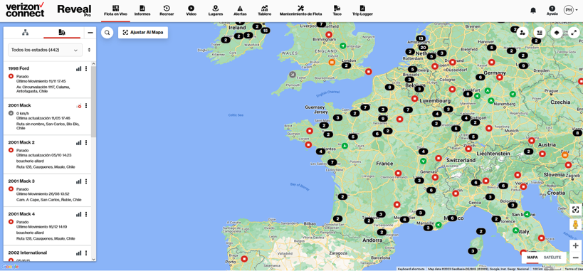Click the vehicle list scrollbar
Viewport: 583px width, 271px height.
[93, 102]
